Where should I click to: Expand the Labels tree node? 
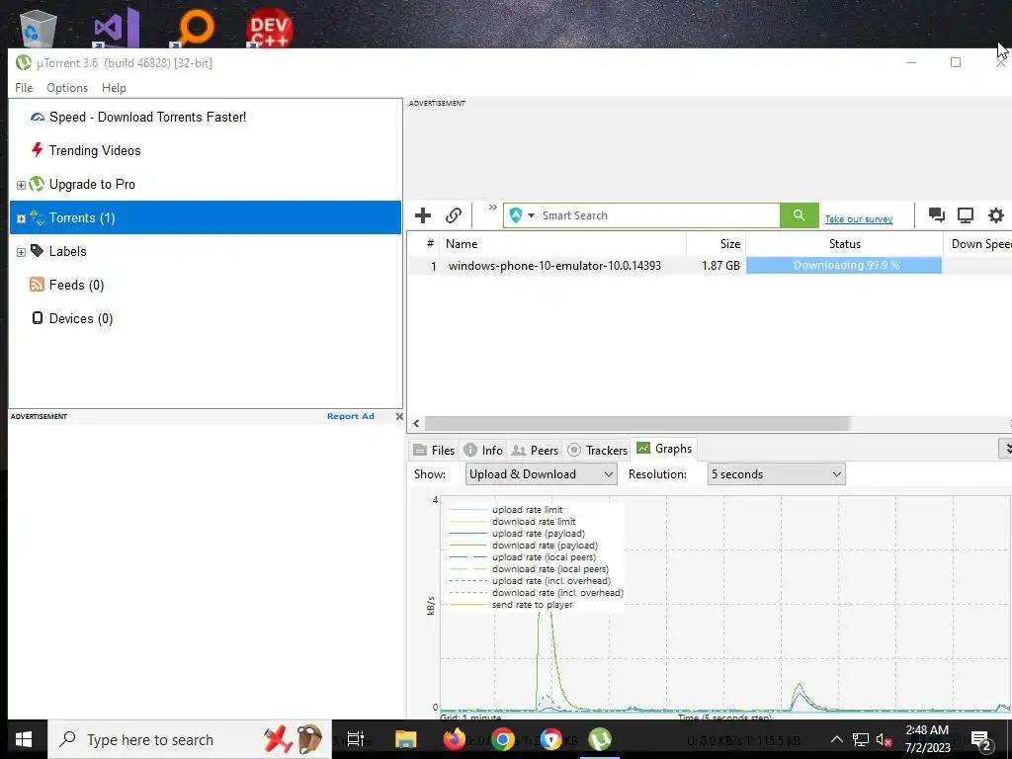click(x=21, y=252)
